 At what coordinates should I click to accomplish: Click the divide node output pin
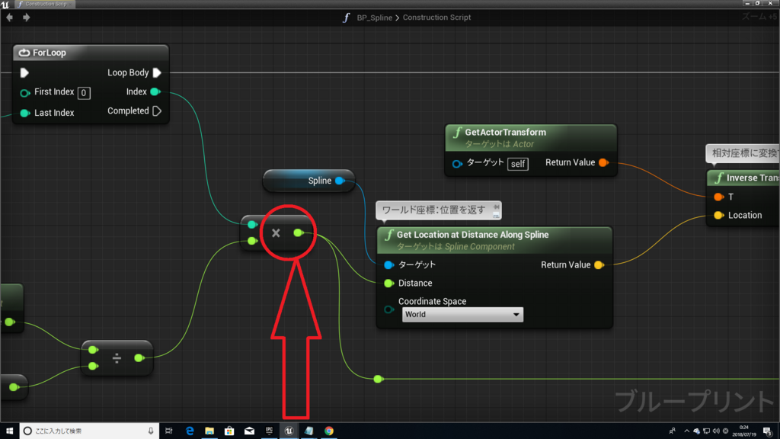139,358
